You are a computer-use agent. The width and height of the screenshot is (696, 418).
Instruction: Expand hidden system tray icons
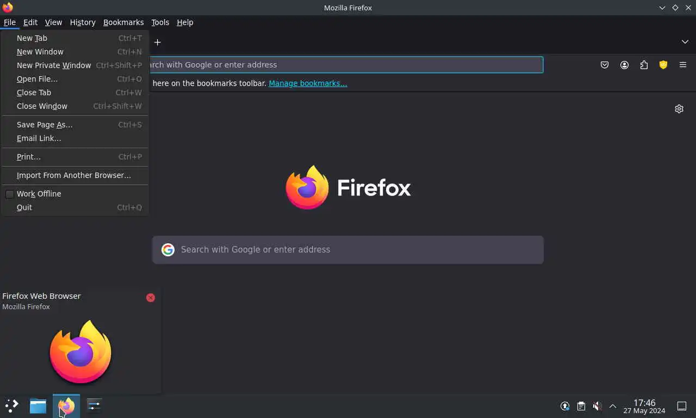click(613, 406)
